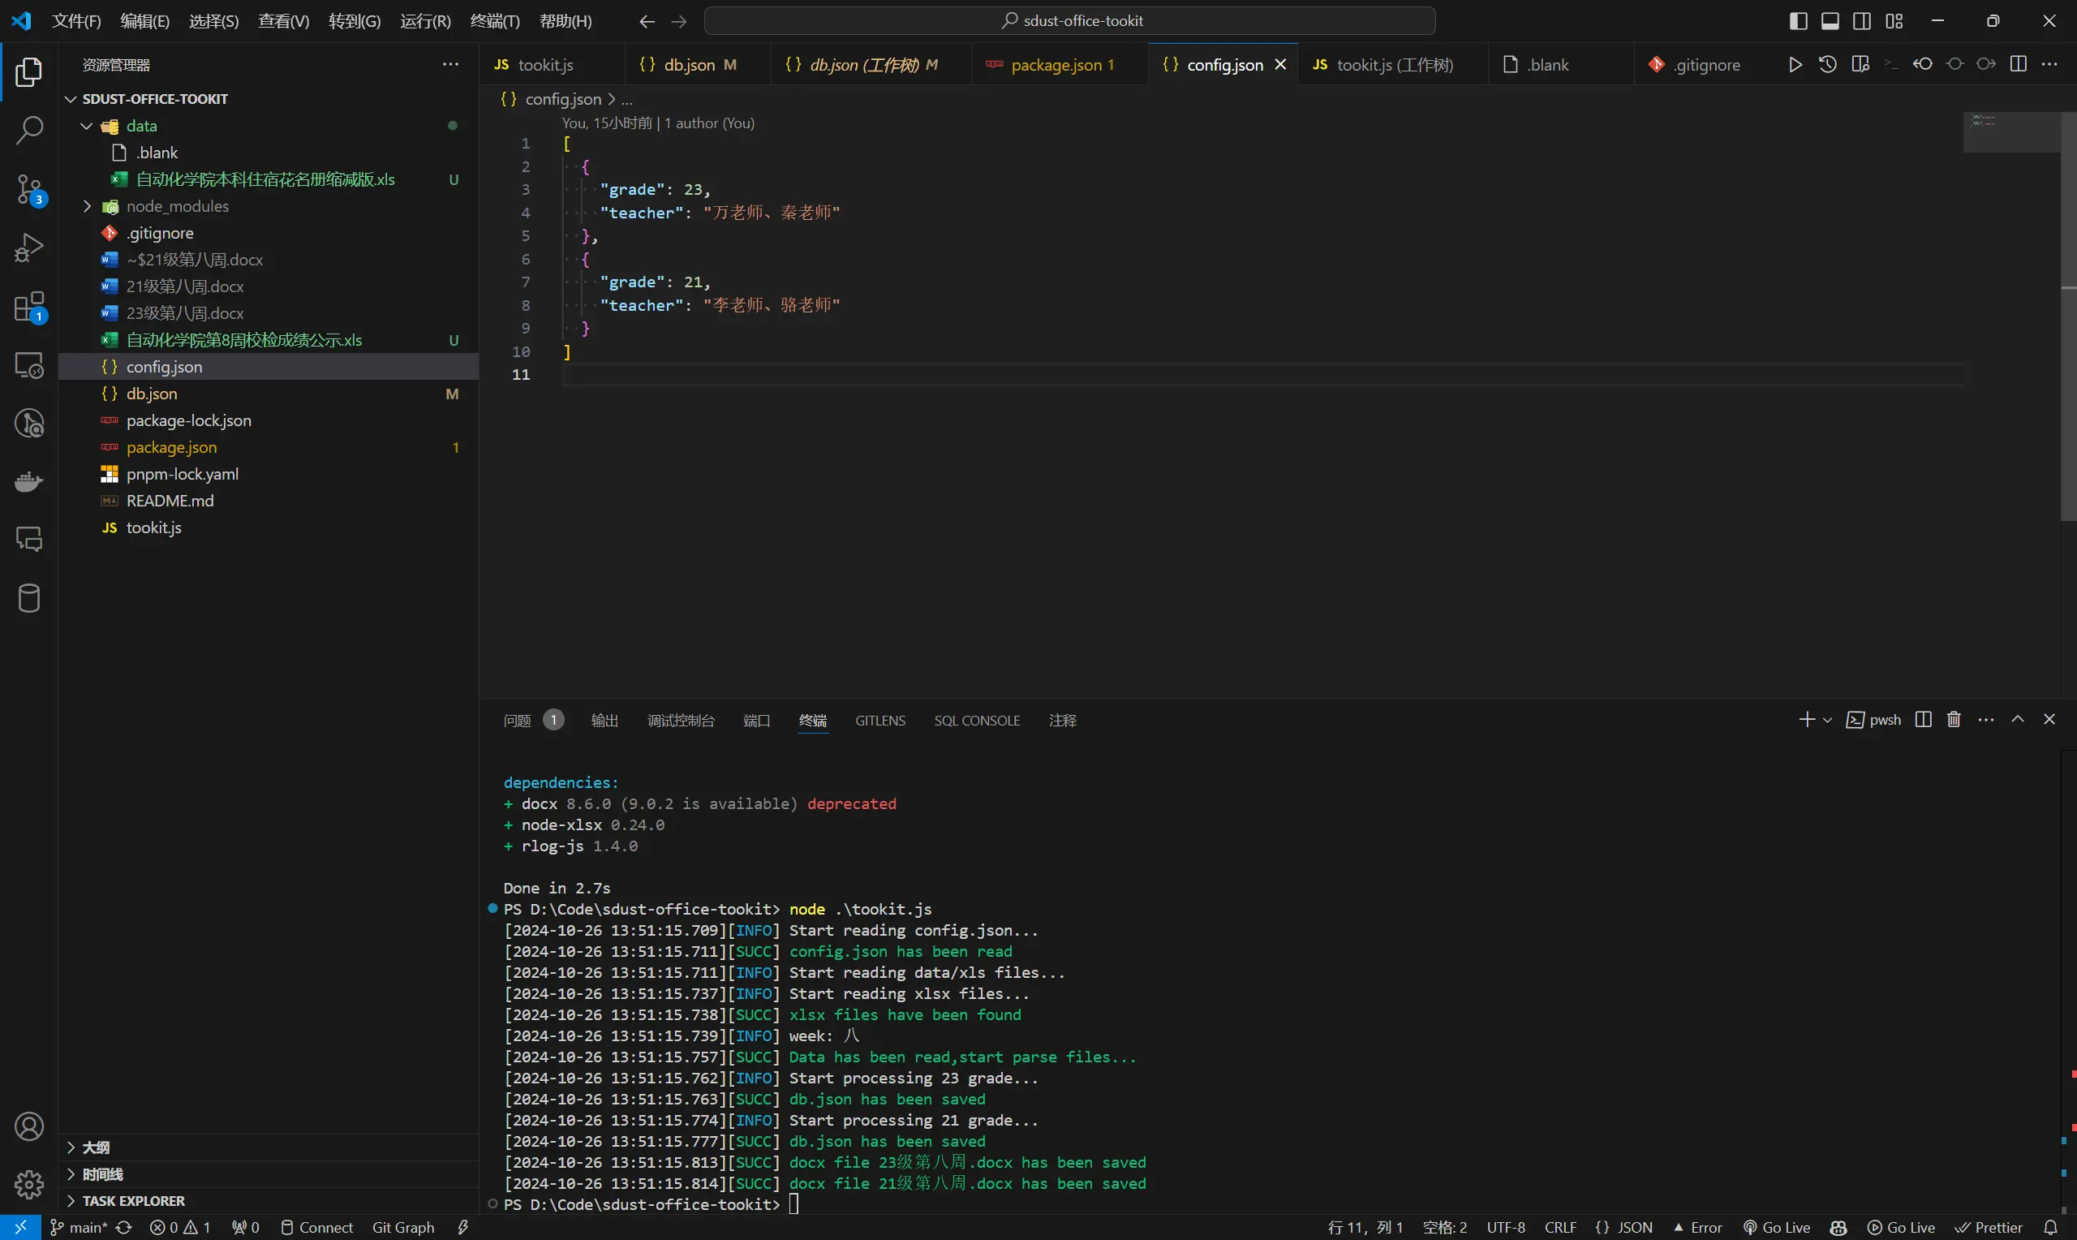
Task: Open the 运行(R) menu
Action: click(425, 21)
